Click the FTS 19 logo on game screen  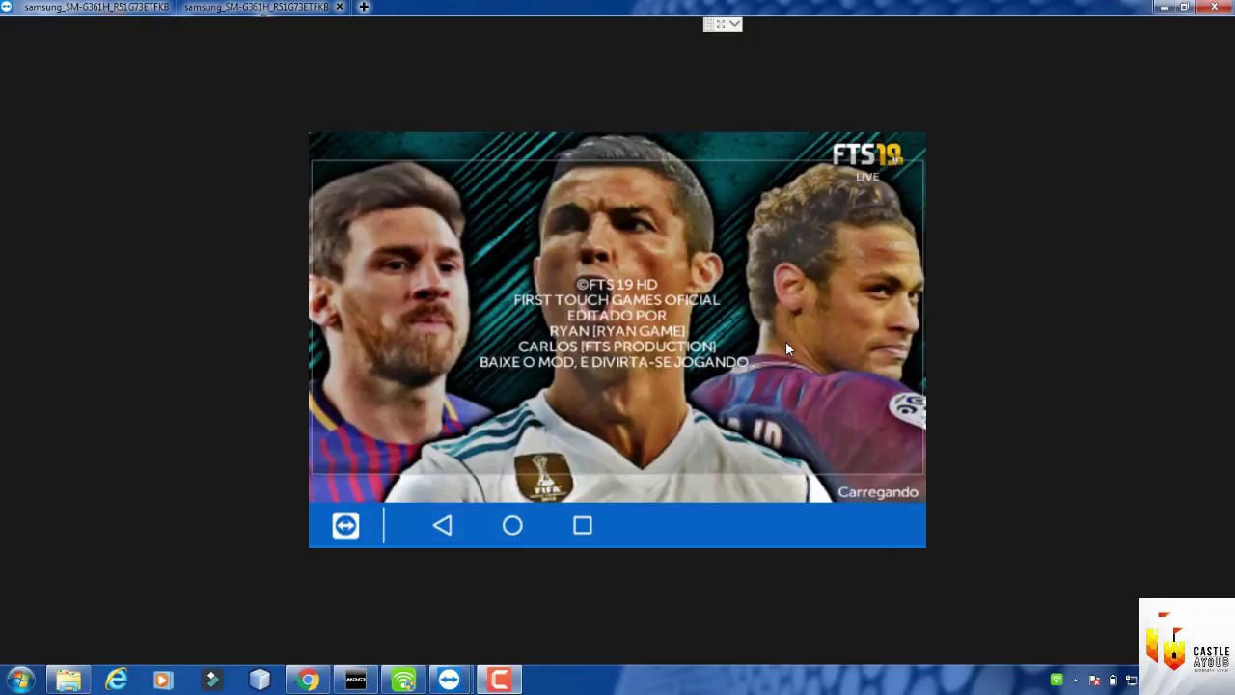click(x=867, y=154)
